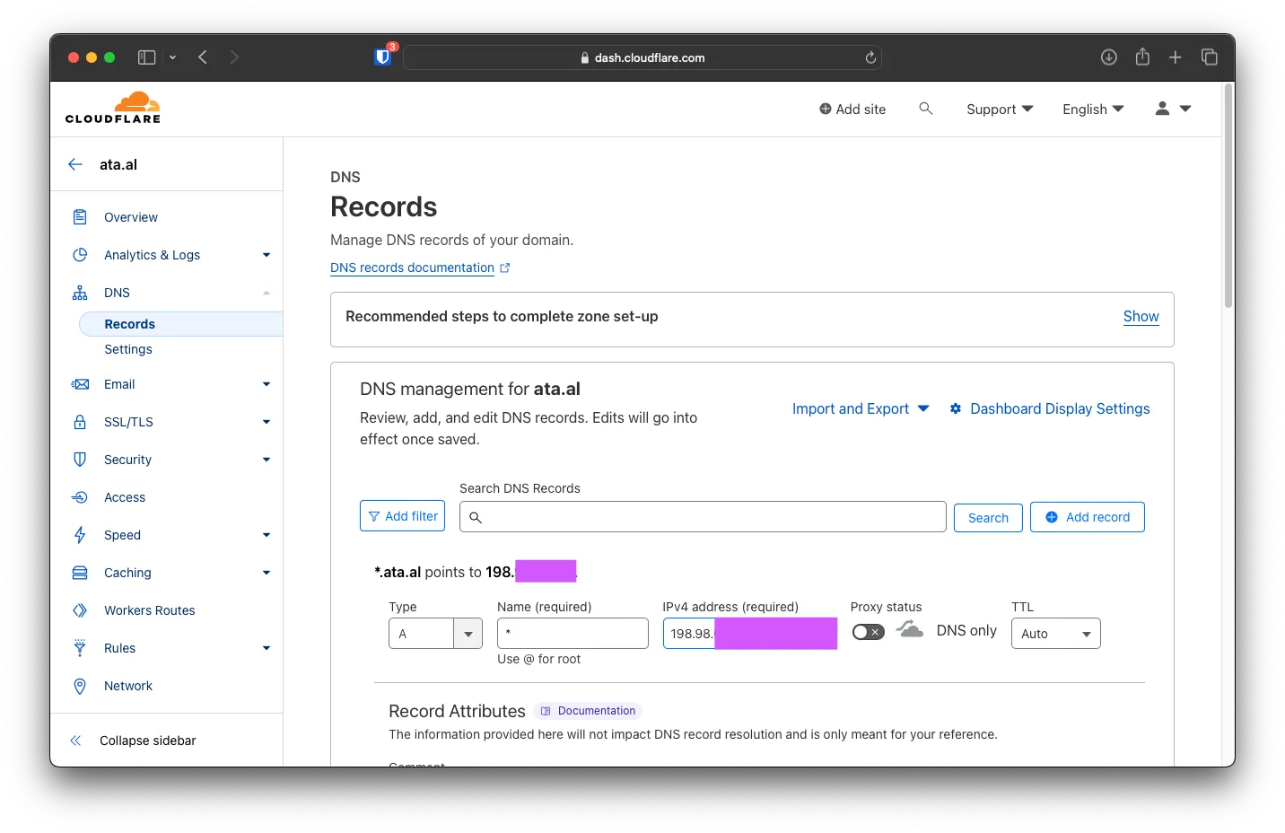Open Network in the sidebar

pyautogui.click(x=128, y=686)
